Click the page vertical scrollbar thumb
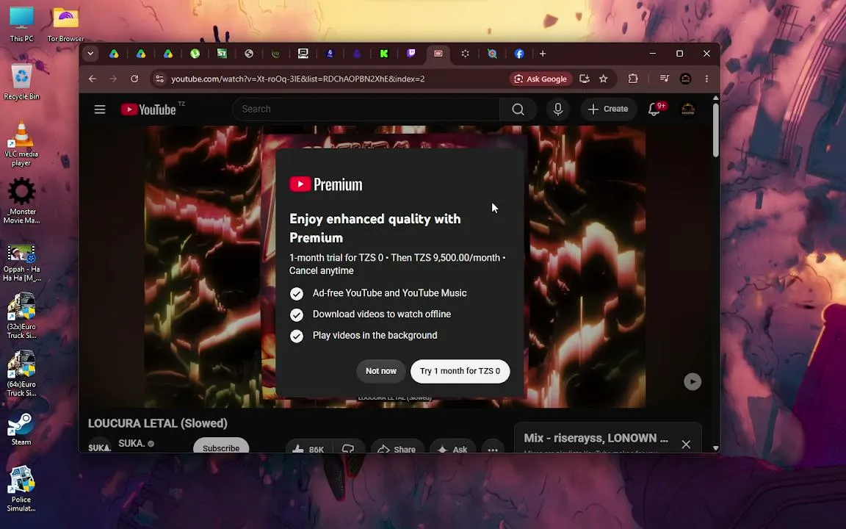846x529 pixels. point(715,129)
